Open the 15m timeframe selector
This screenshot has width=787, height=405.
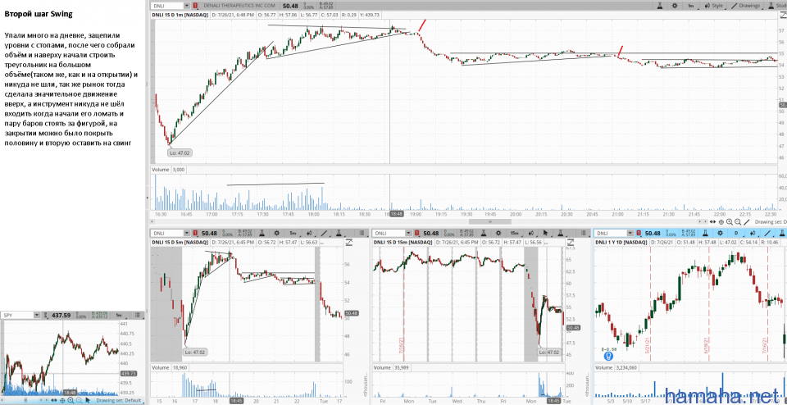pos(515,233)
